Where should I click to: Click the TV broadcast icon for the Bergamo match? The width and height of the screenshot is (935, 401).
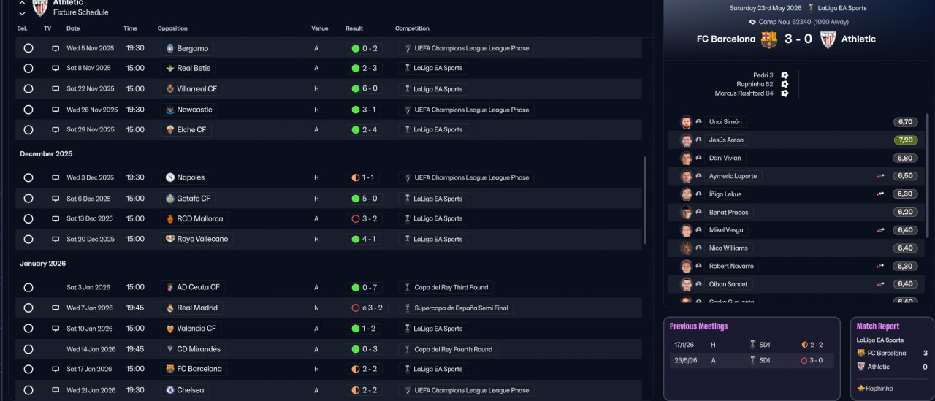coord(56,48)
